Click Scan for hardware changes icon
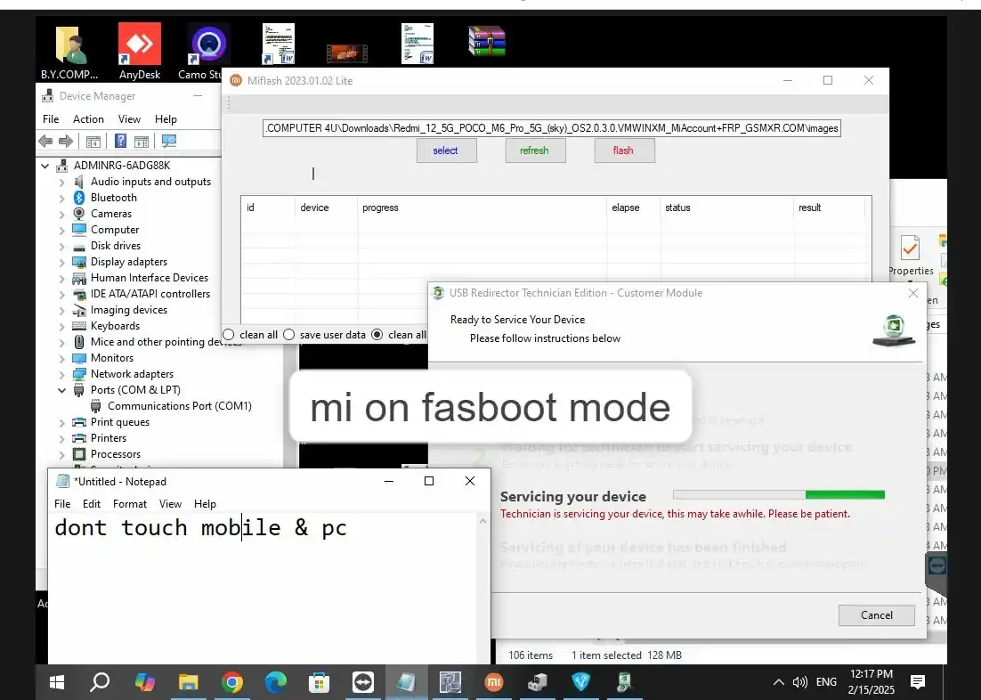 (169, 142)
